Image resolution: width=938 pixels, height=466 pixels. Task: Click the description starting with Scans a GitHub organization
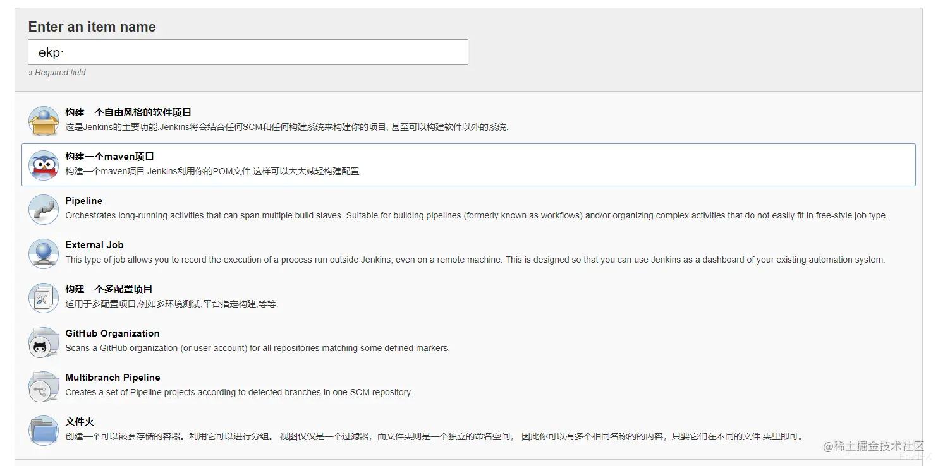pyautogui.click(x=257, y=348)
